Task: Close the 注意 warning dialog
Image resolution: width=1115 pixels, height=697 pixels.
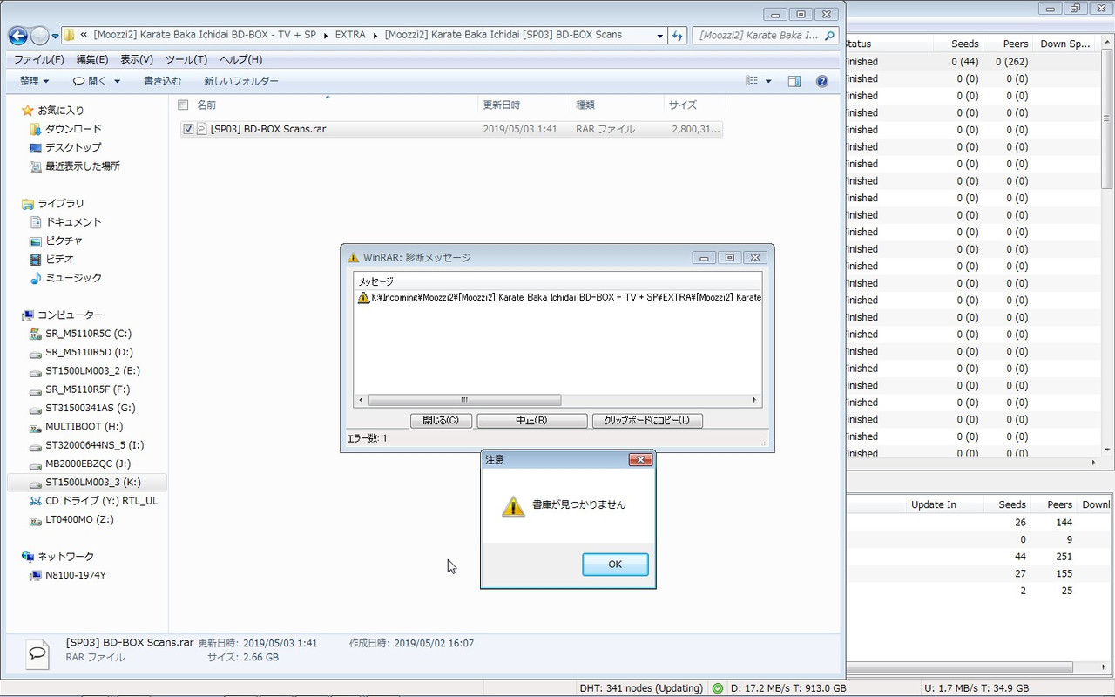Action: coord(640,459)
